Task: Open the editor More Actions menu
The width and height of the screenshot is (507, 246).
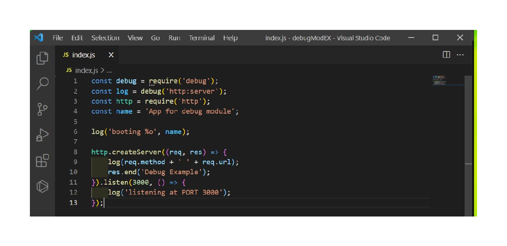Action: click(x=460, y=55)
